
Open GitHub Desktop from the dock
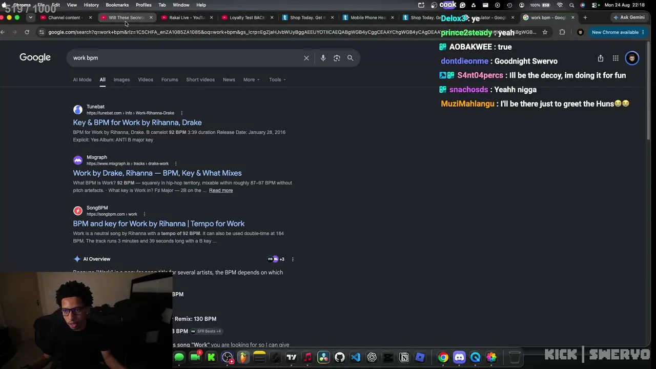click(340, 357)
